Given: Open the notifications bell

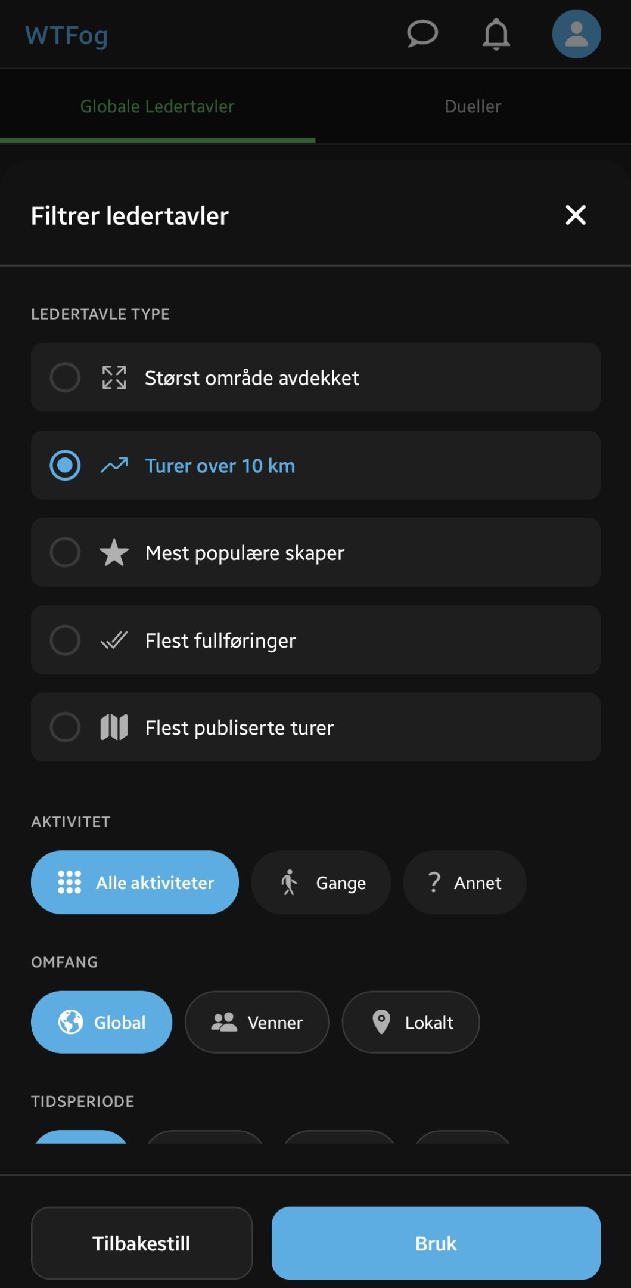Looking at the screenshot, I should pos(496,34).
